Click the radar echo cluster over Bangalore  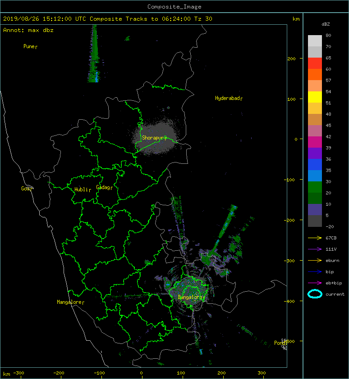[x=190, y=291]
